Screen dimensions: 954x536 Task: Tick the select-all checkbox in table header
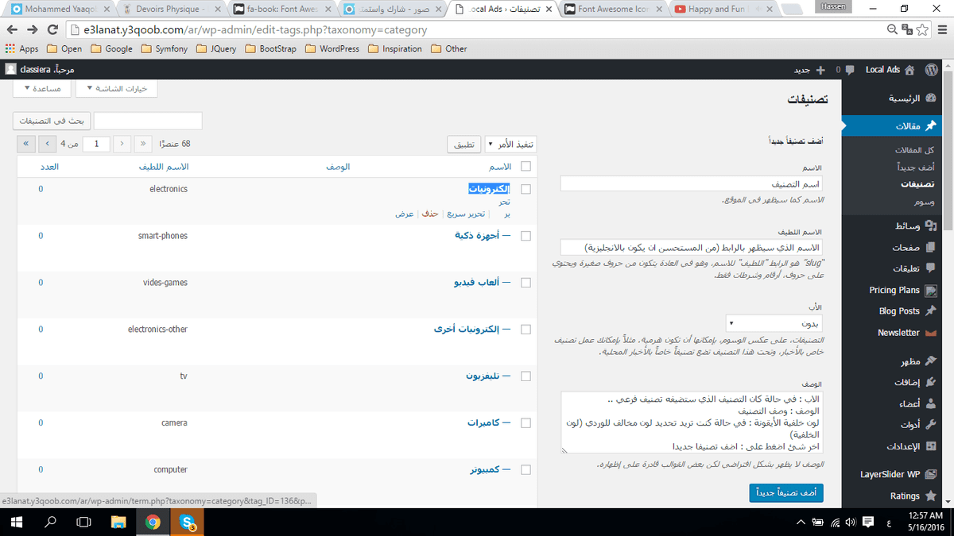(525, 167)
